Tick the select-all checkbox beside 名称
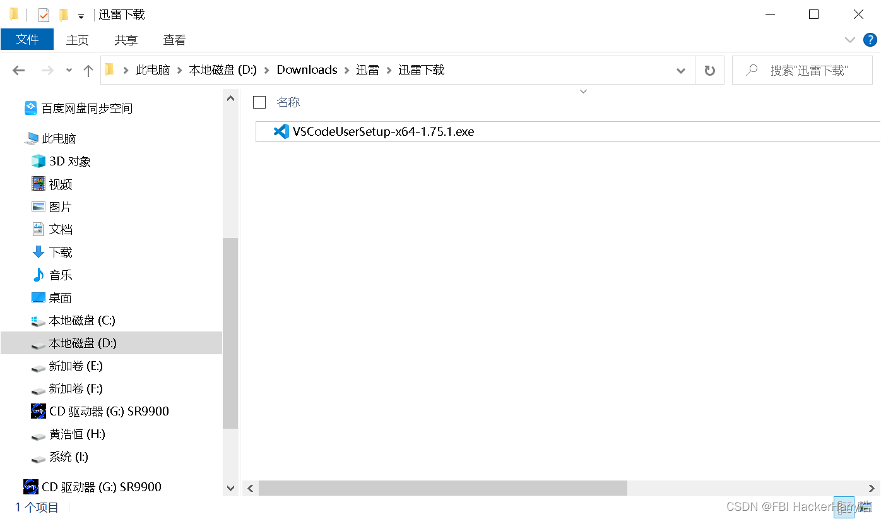This screenshot has width=881, height=519. click(259, 102)
